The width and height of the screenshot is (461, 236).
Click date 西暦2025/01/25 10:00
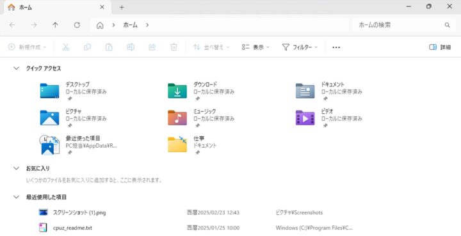(x=213, y=228)
